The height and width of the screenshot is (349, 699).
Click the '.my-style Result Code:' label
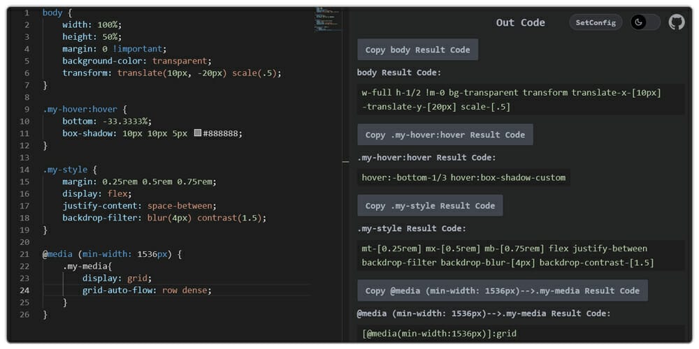tap(412, 228)
